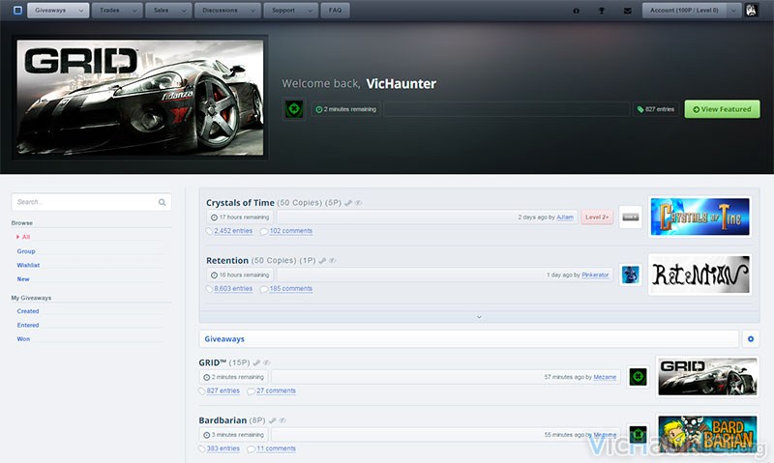This screenshot has height=463, width=774.
Task: Expand pinned giveaways with chevron
Action: tap(479, 317)
